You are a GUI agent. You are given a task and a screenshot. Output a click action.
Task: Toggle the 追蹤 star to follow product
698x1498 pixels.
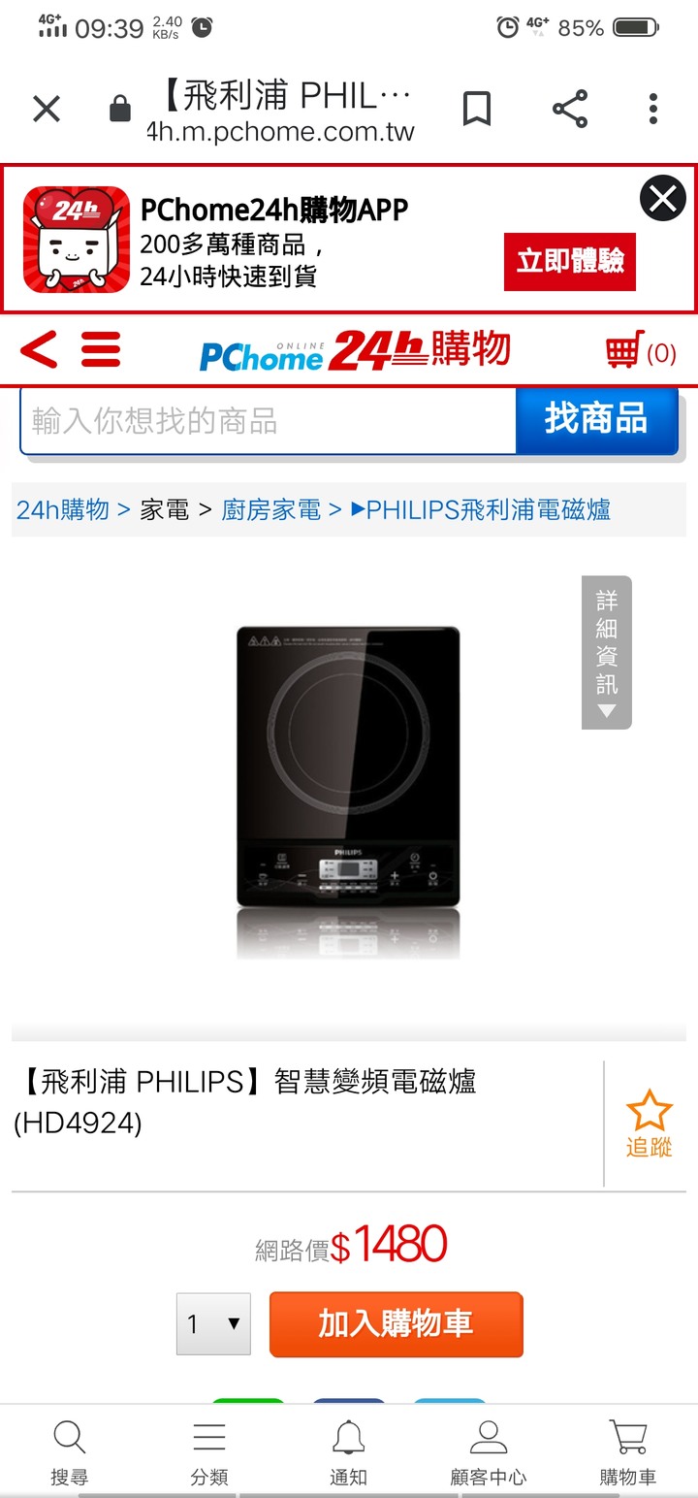[649, 1123]
